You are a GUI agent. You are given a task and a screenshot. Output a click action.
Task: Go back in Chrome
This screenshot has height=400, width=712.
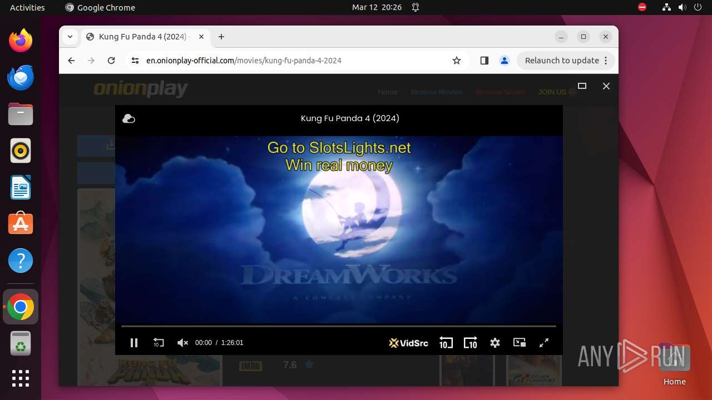[71, 61]
